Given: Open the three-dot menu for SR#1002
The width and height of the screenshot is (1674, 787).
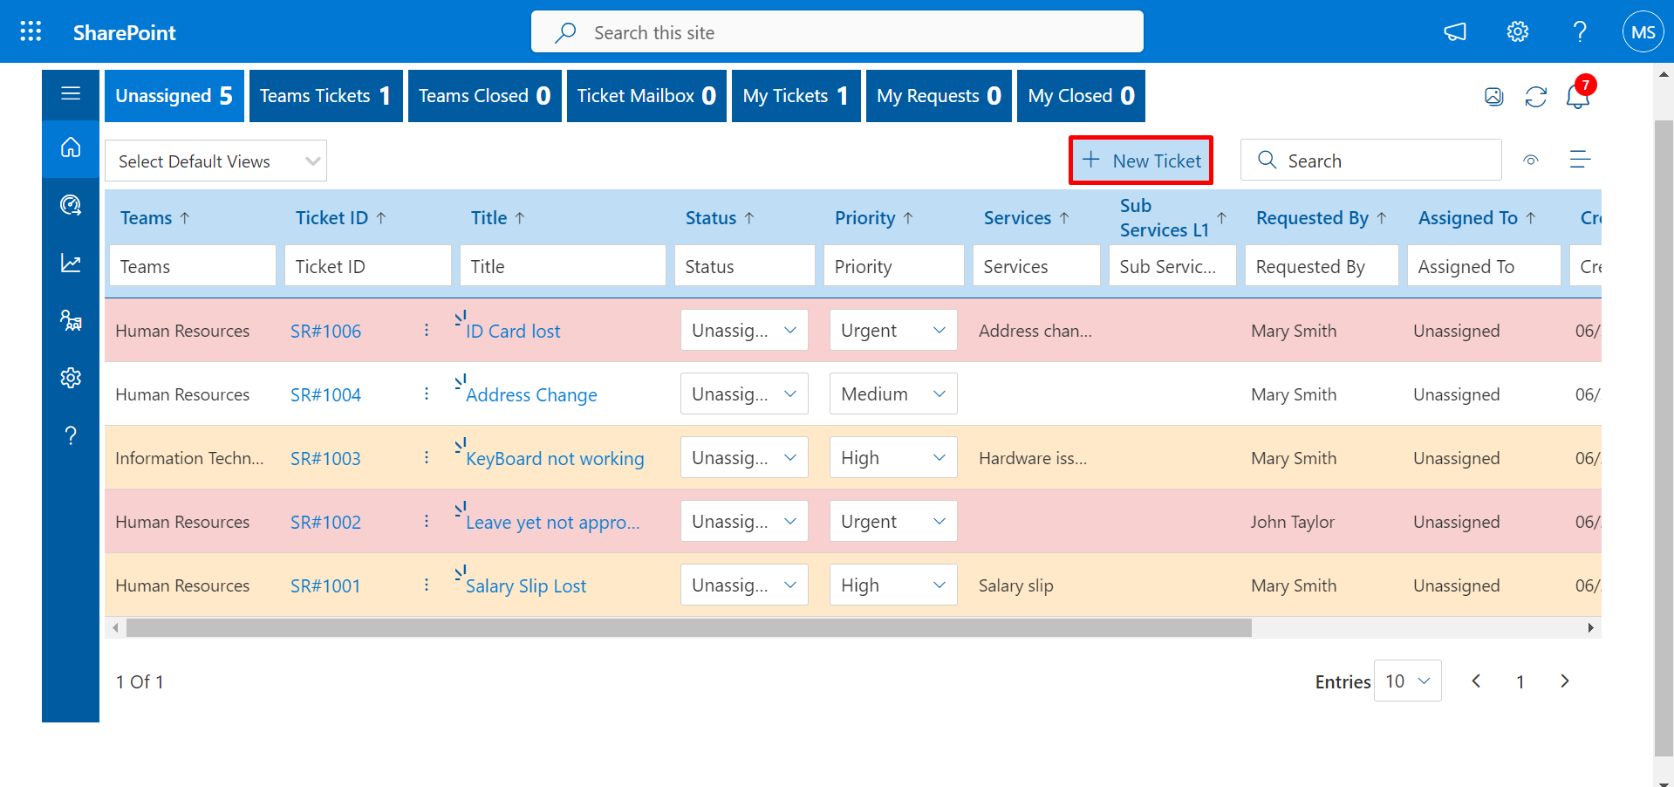Looking at the screenshot, I should (427, 521).
